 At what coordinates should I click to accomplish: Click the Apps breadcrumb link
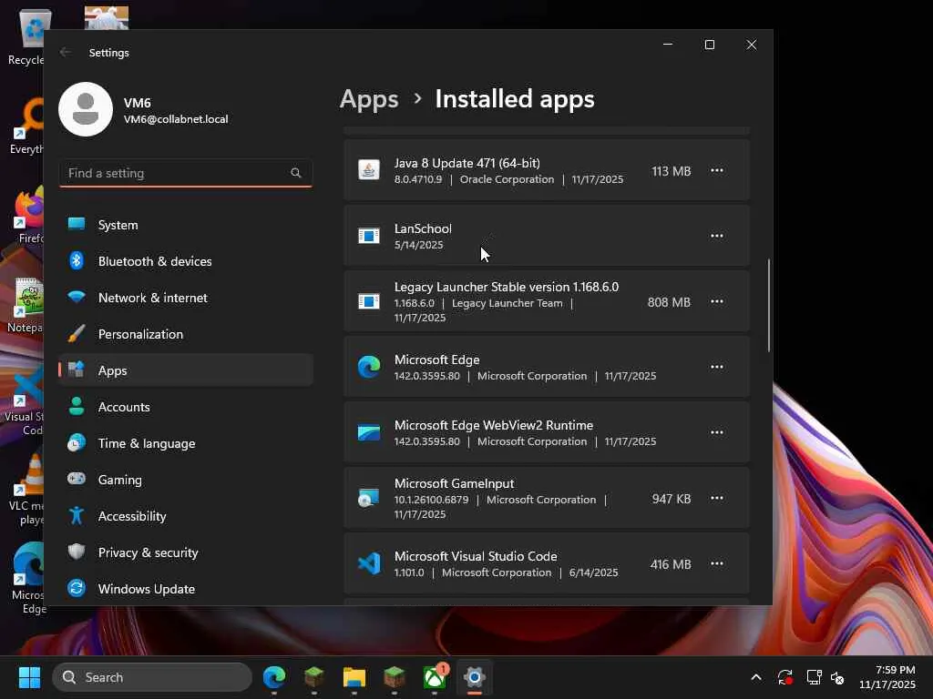[369, 99]
